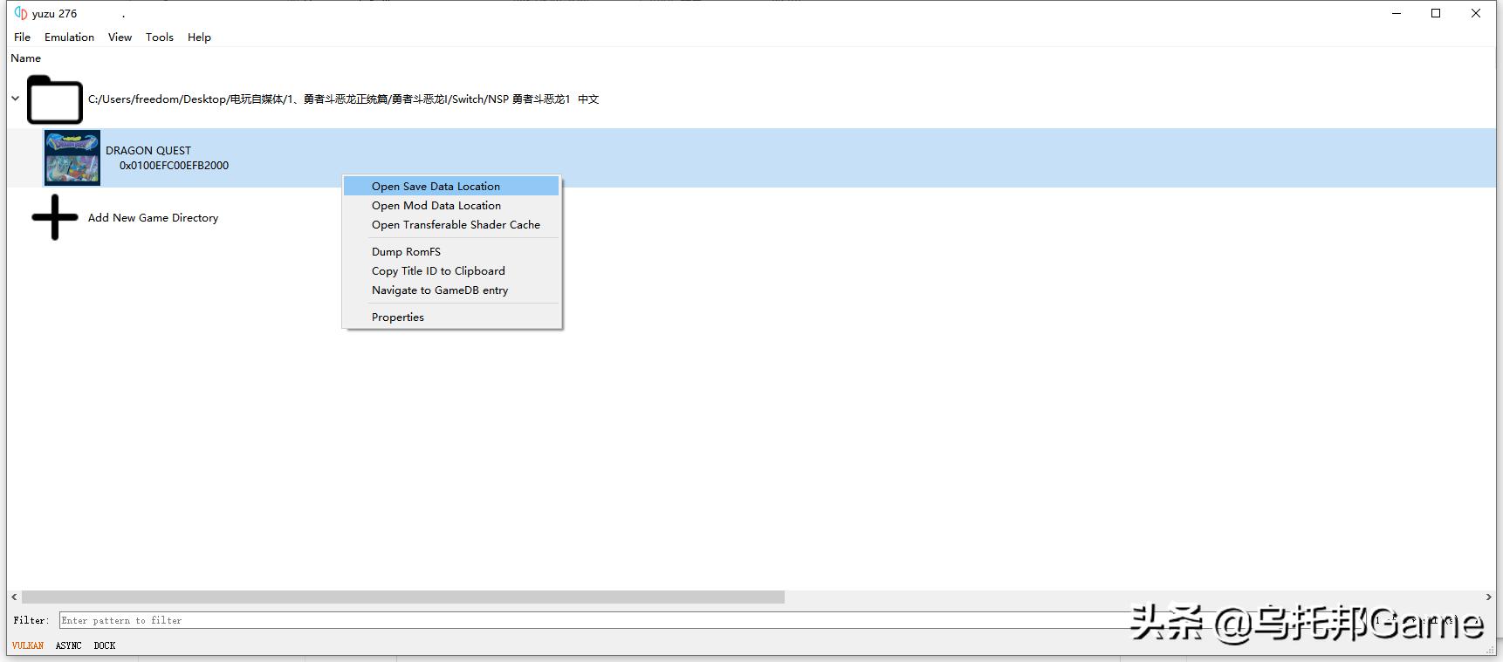Toggle the VULKAN renderer status button
Viewport: 1503px width, 662px height.
[28, 645]
